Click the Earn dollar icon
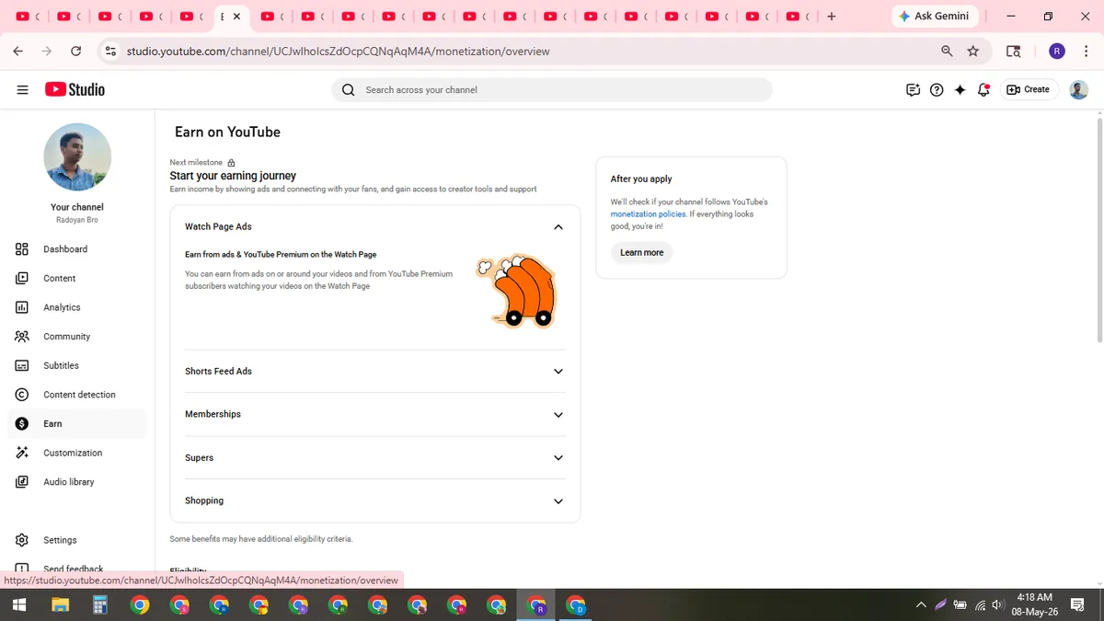 (22, 423)
